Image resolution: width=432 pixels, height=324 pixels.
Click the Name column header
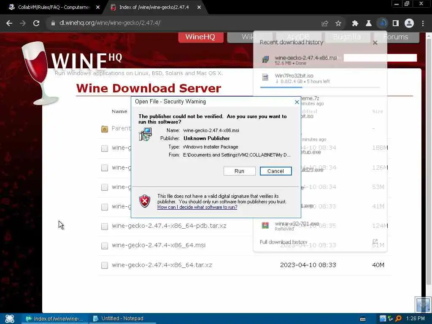click(x=119, y=111)
